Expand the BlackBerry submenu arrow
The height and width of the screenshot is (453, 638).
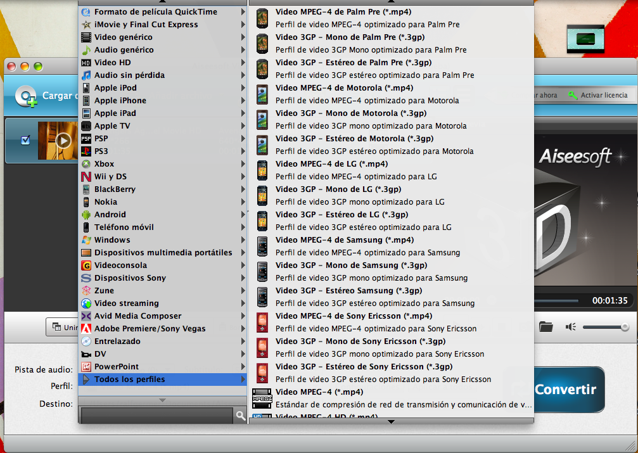tap(243, 189)
